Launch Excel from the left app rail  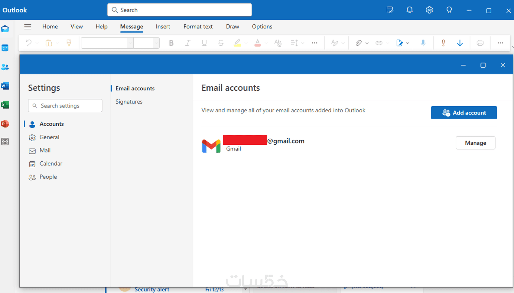pos(5,105)
